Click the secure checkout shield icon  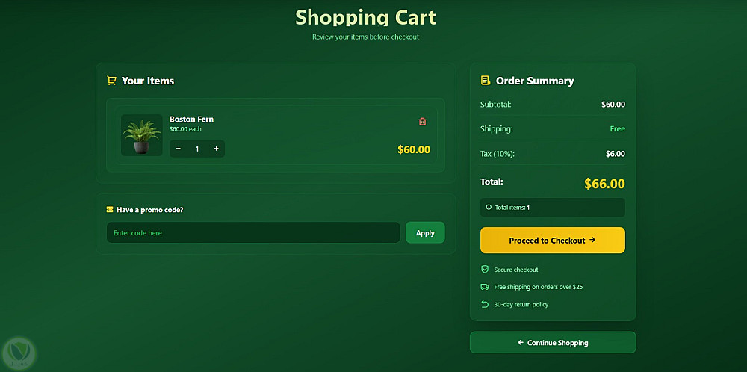[x=485, y=270]
